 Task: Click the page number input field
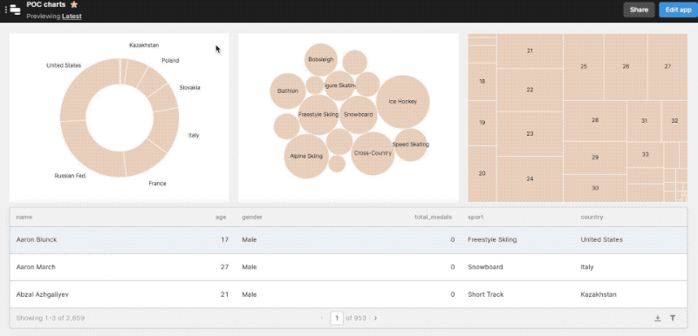pos(337,318)
